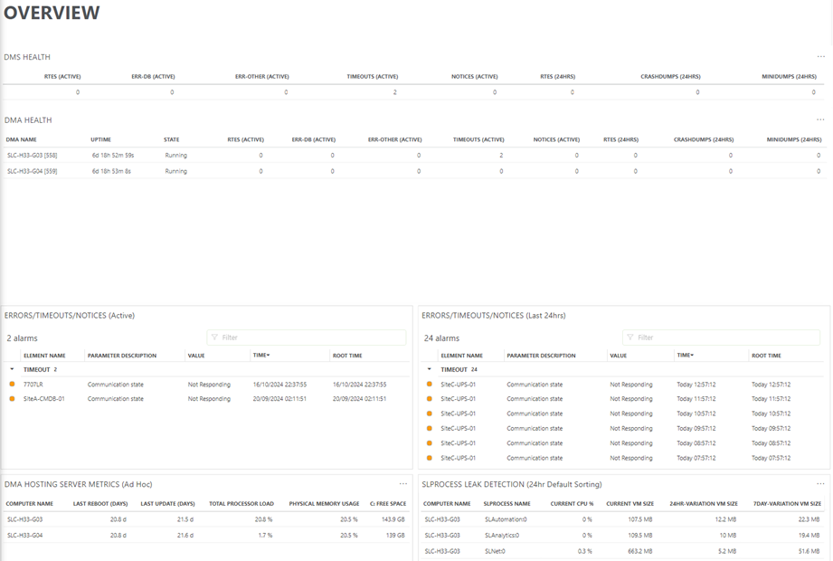Click the 24 alarms count label
Image resolution: width=833 pixels, height=561 pixels.
click(x=441, y=338)
